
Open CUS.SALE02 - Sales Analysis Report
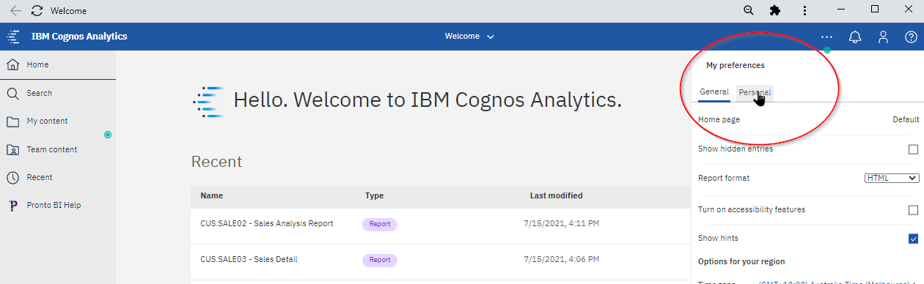point(267,223)
